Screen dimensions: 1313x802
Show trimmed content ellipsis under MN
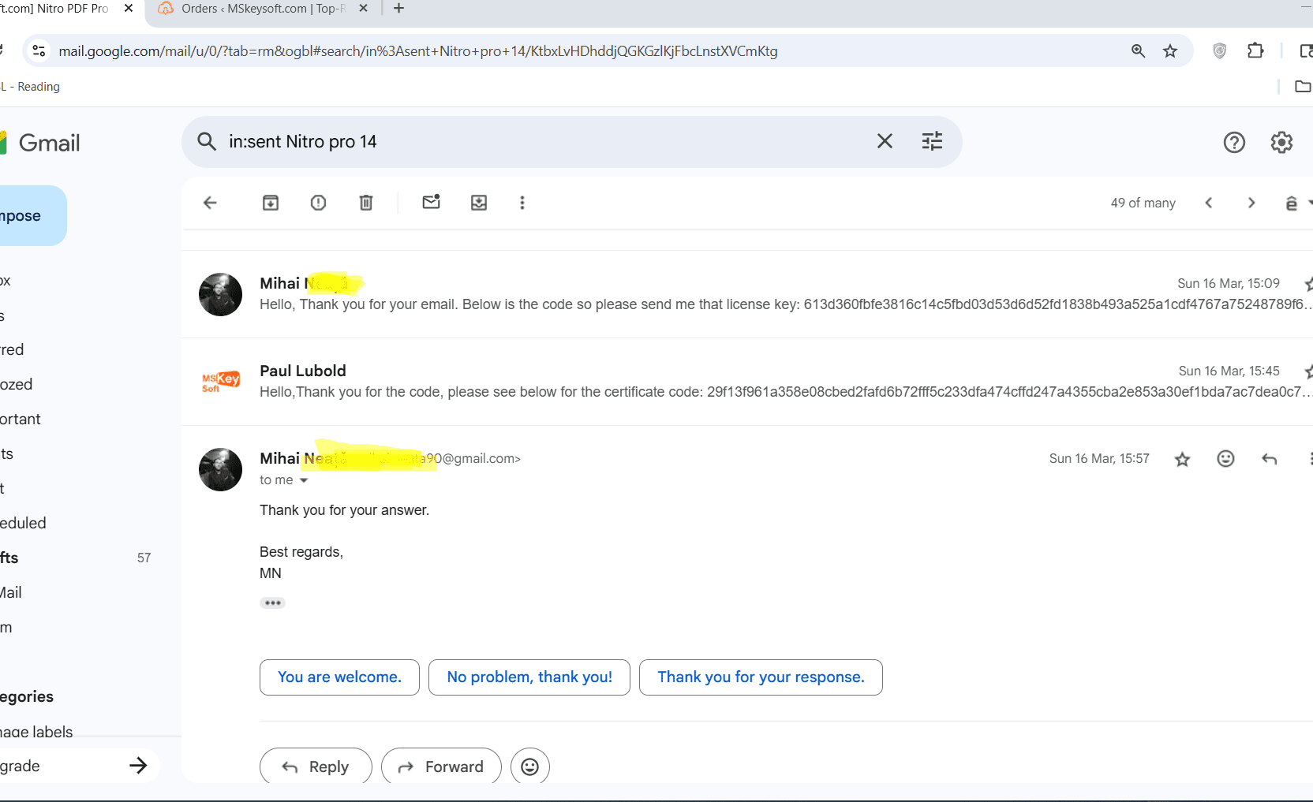(272, 603)
